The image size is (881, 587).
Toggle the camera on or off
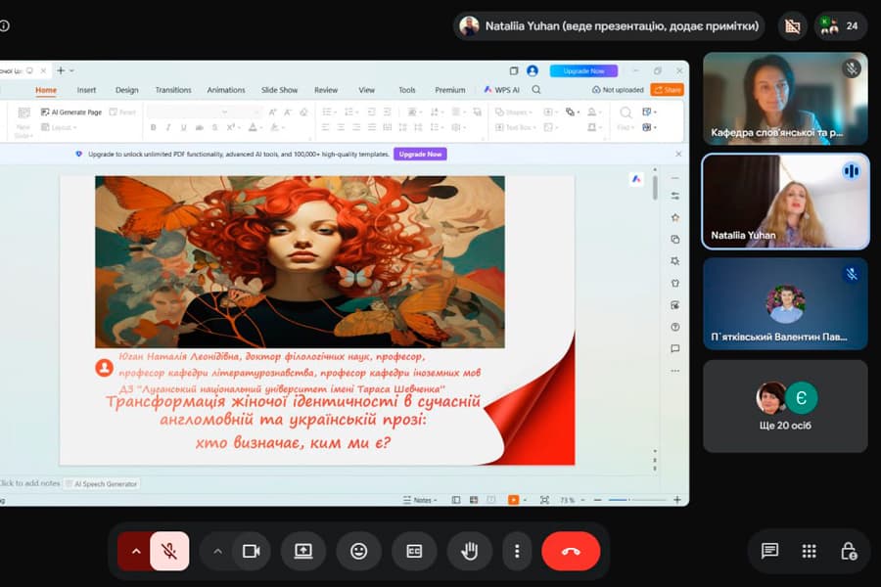[x=251, y=551]
